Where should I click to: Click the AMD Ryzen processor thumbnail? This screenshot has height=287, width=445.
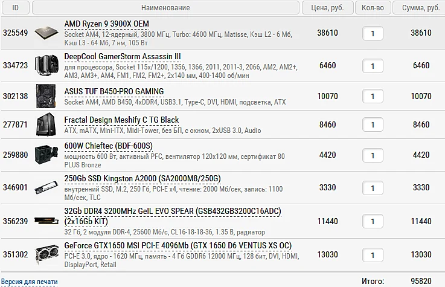point(46,33)
